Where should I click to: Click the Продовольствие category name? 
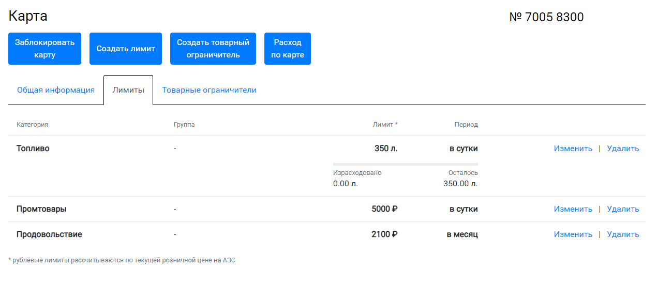(49, 234)
